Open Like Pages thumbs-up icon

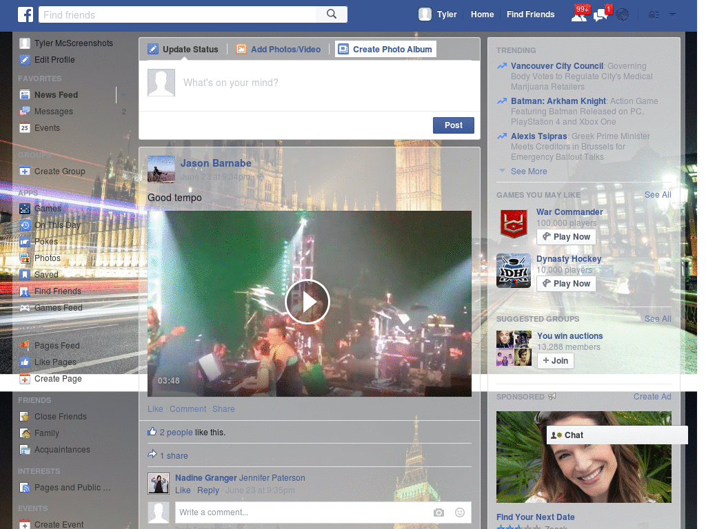[x=25, y=362]
